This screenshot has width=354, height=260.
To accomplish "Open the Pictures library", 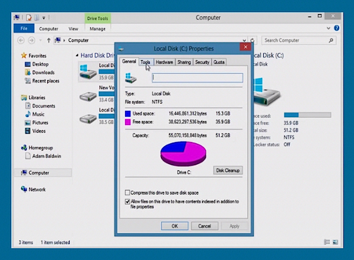I will click(x=40, y=123).
